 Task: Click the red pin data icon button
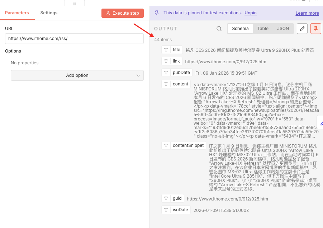pyautogui.click(x=315, y=29)
